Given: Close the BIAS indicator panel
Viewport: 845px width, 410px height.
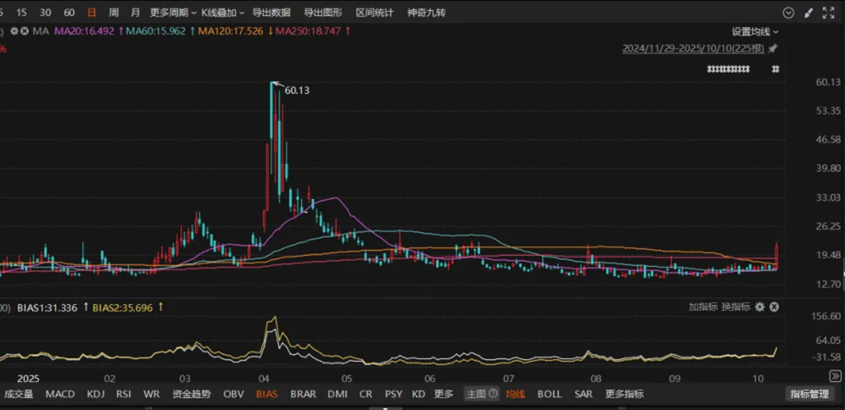Looking at the screenshot, I should coord(773,307).
